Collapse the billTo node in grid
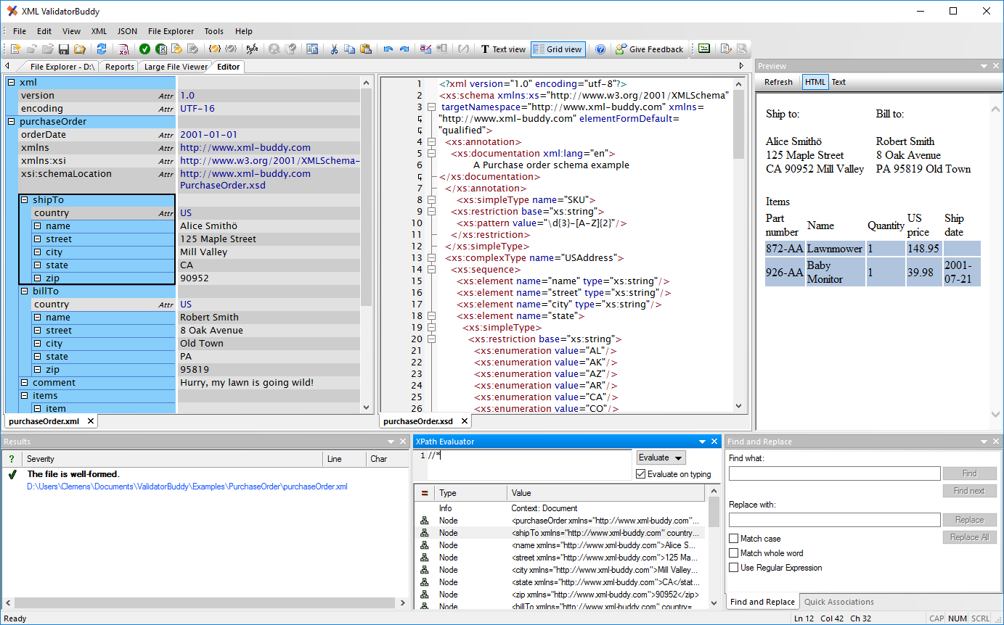 (24, 291)
